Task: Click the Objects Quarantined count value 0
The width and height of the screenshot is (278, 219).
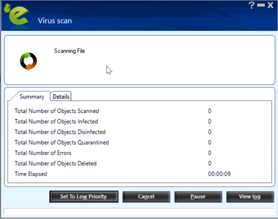Action: point(210,142)
